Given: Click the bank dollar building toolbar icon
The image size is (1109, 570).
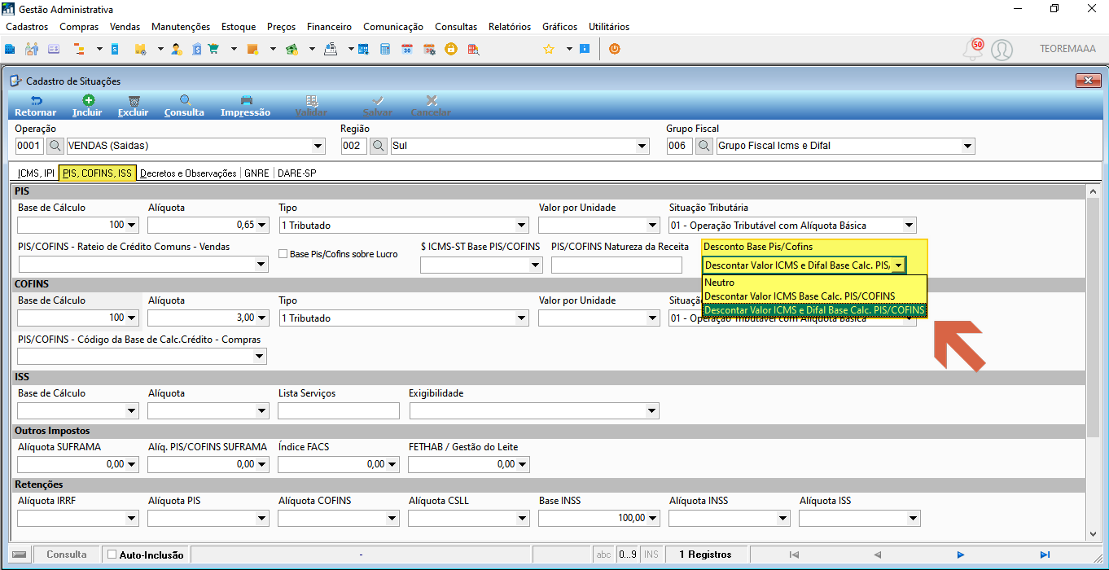Looking at the screenshot, I should [x=196, y=49].
